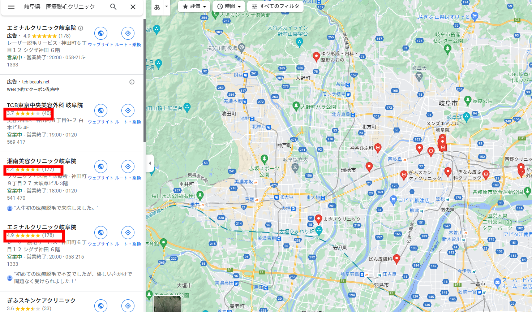Click the 大野町バラ公園 park marker
The image size is (532, 312).
point(296,106)
